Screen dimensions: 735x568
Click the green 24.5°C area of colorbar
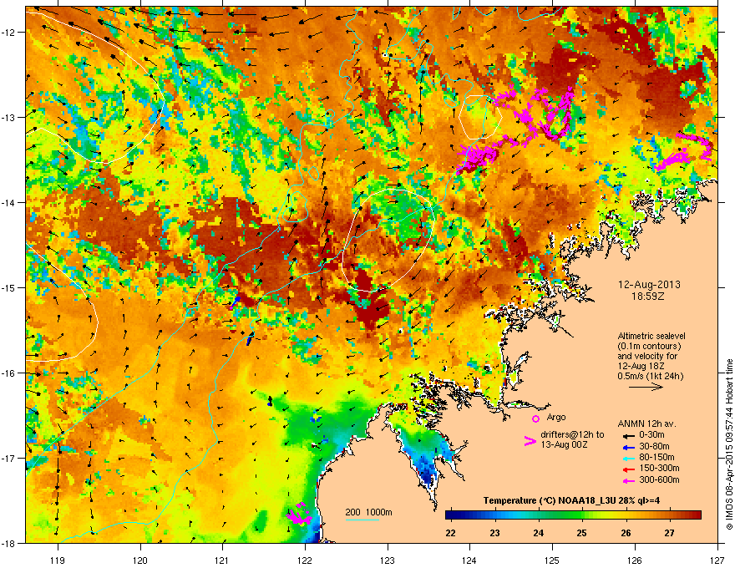click(560, 515)
